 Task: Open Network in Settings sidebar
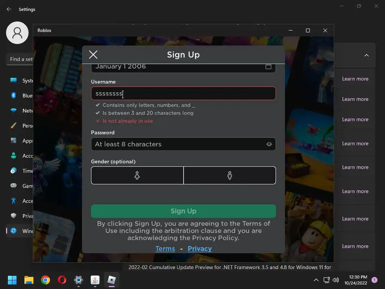(x=21, y=111)
